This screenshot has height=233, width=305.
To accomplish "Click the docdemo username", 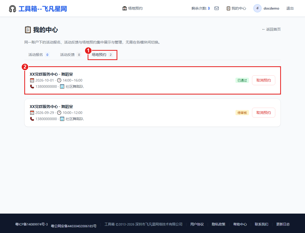I will coord(271,8).
